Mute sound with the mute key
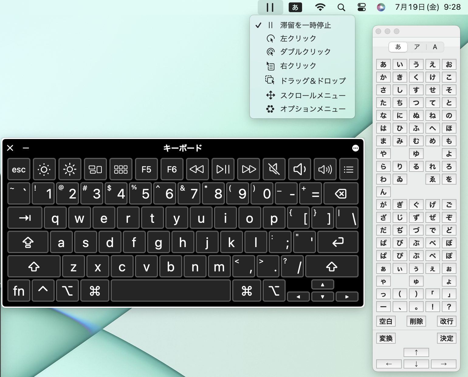 tap(274, 169)
